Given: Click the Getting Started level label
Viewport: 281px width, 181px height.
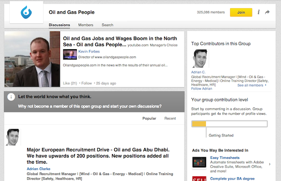Looking at the screenshot, I should 221,136.
